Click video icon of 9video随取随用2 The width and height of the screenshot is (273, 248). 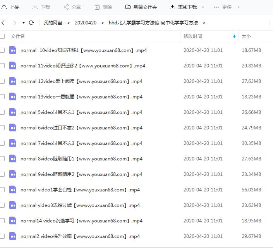pos(13,174)
